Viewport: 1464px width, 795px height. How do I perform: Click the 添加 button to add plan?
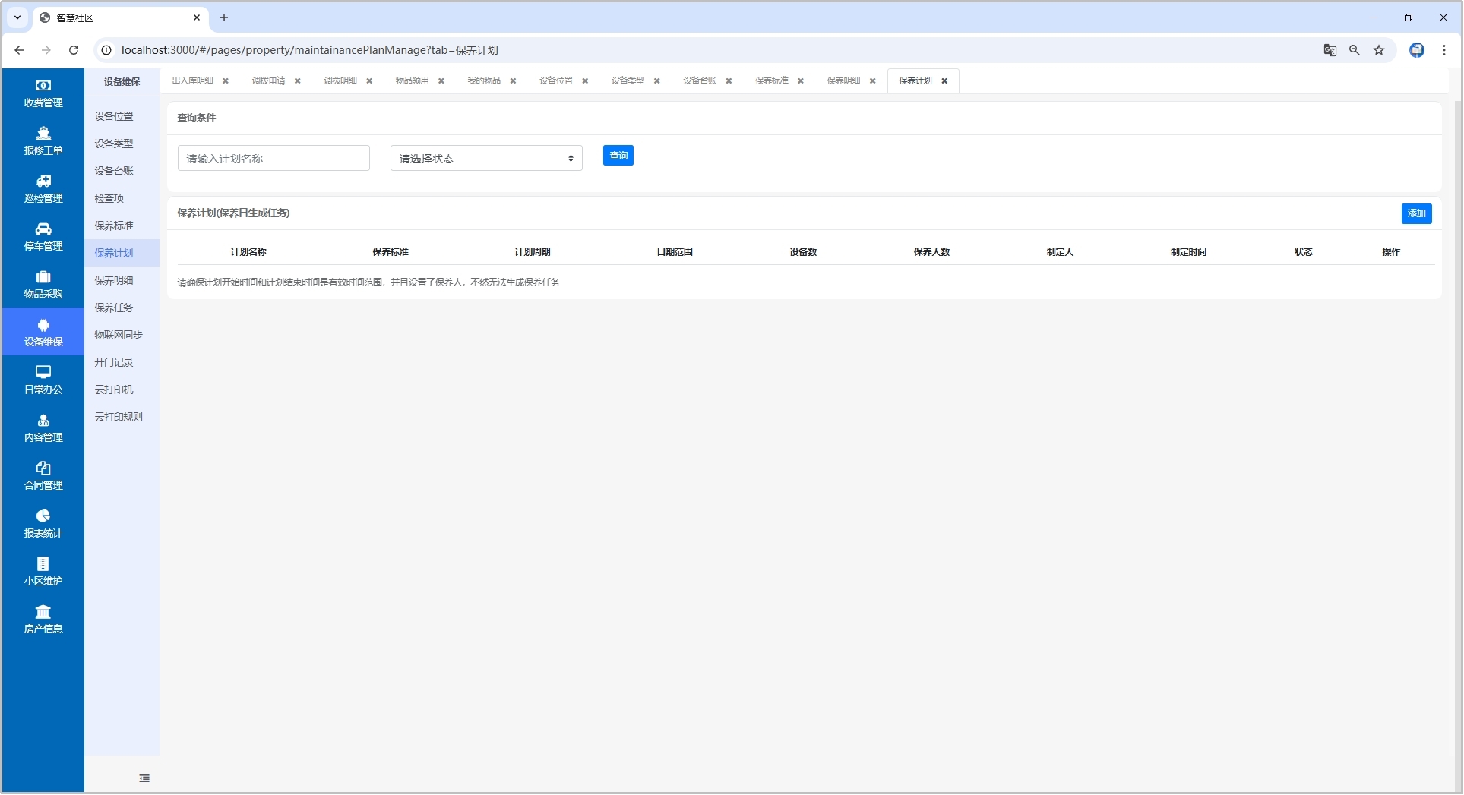(1416, 213)
